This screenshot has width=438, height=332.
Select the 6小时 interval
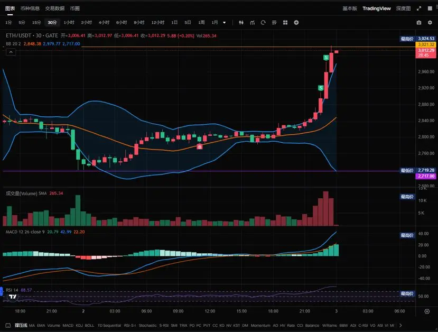122,22
